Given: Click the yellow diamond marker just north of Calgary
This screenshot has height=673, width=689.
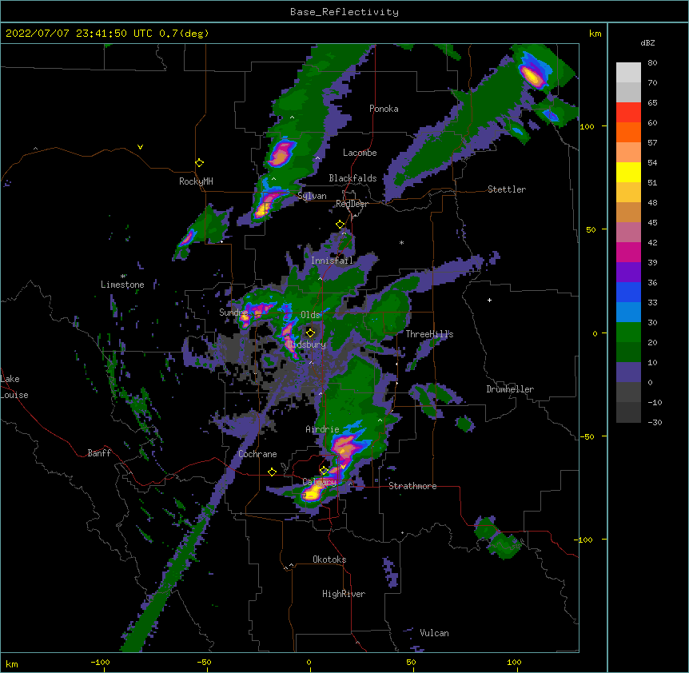Looking at the screenshot, I should (324, 471).
